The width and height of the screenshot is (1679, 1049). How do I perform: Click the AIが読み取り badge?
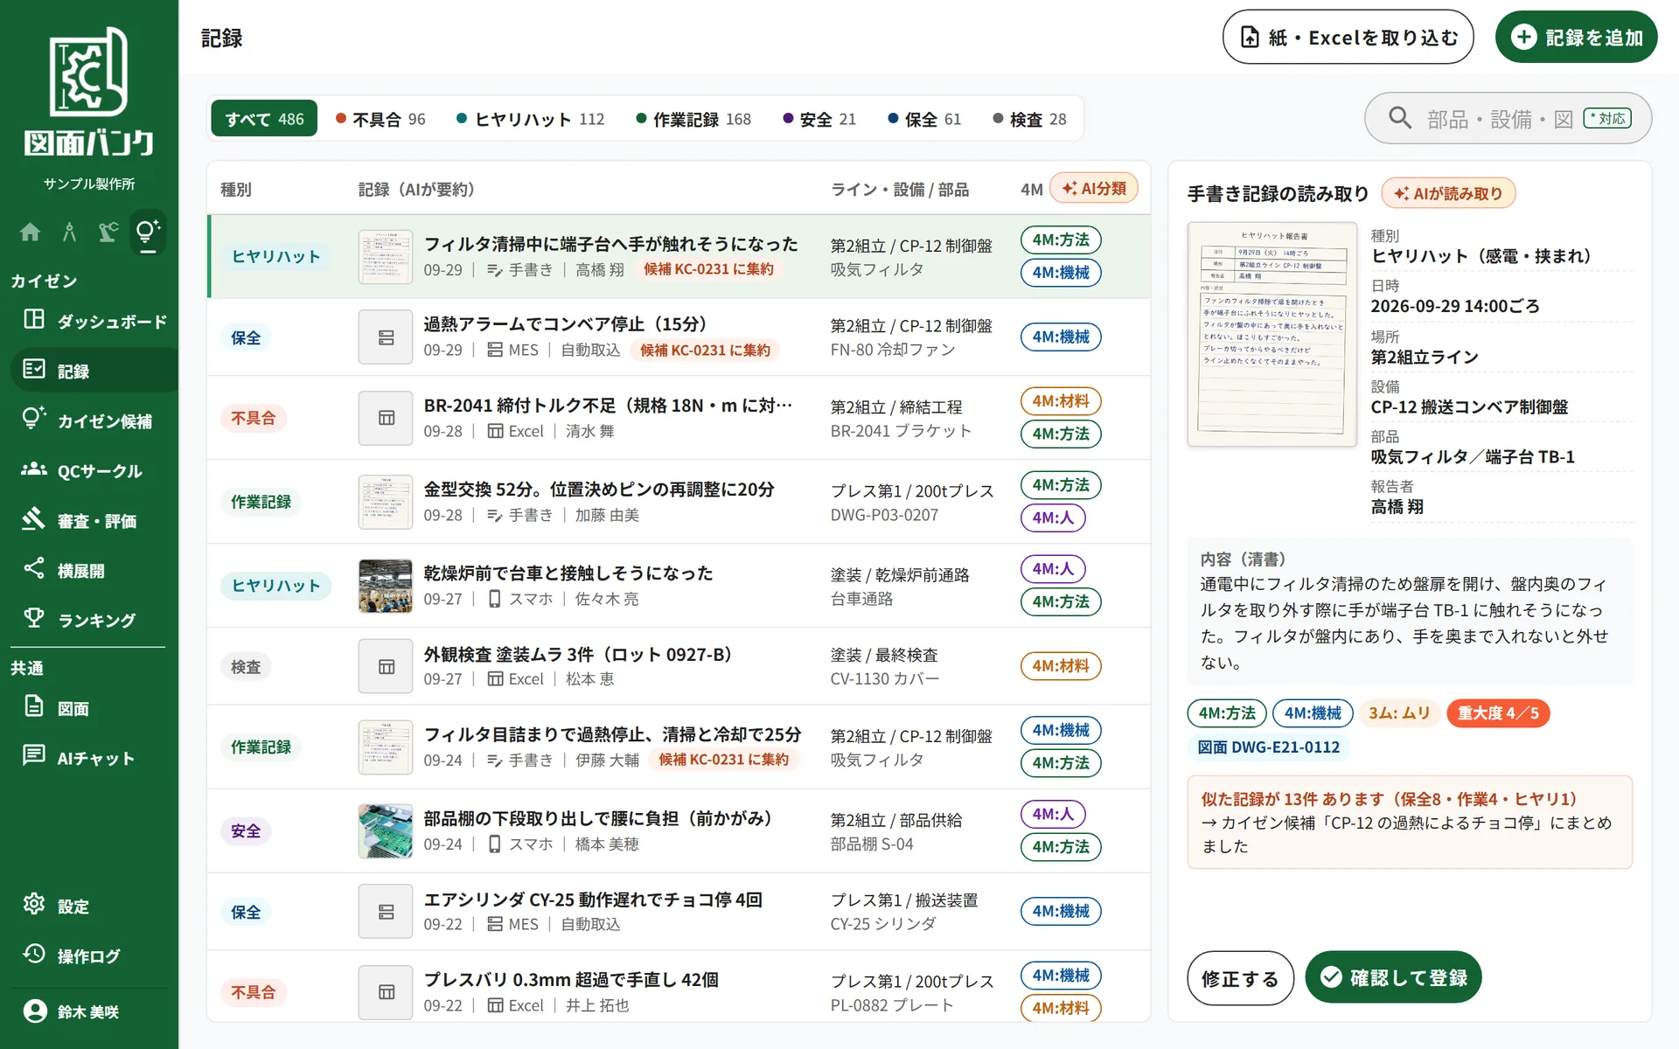tap(1448, 193)
